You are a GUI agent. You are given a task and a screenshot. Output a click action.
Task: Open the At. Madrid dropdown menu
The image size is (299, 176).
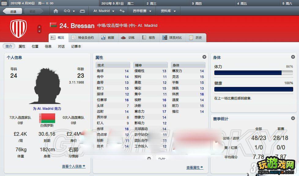click(x=104, y=11)
